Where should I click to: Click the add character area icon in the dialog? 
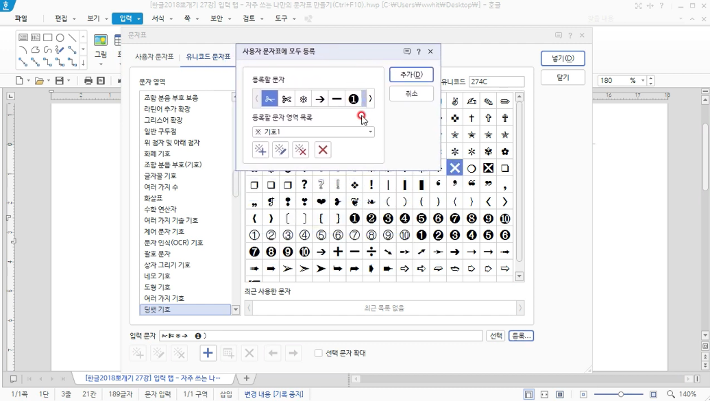pyautogui.click(x=260, y=150)
